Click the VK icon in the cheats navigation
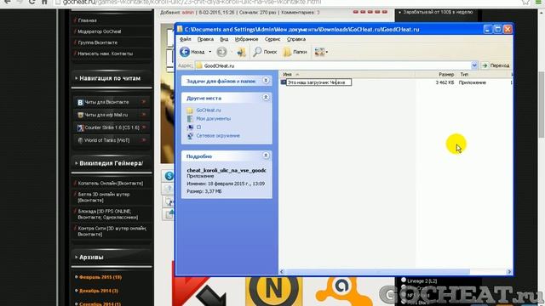The width and height of the screenshot is (545, 306). pos(80,102)
